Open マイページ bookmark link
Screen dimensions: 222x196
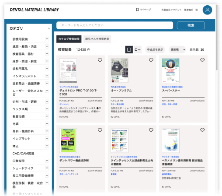pyautogui.click(x=143, y=10)
